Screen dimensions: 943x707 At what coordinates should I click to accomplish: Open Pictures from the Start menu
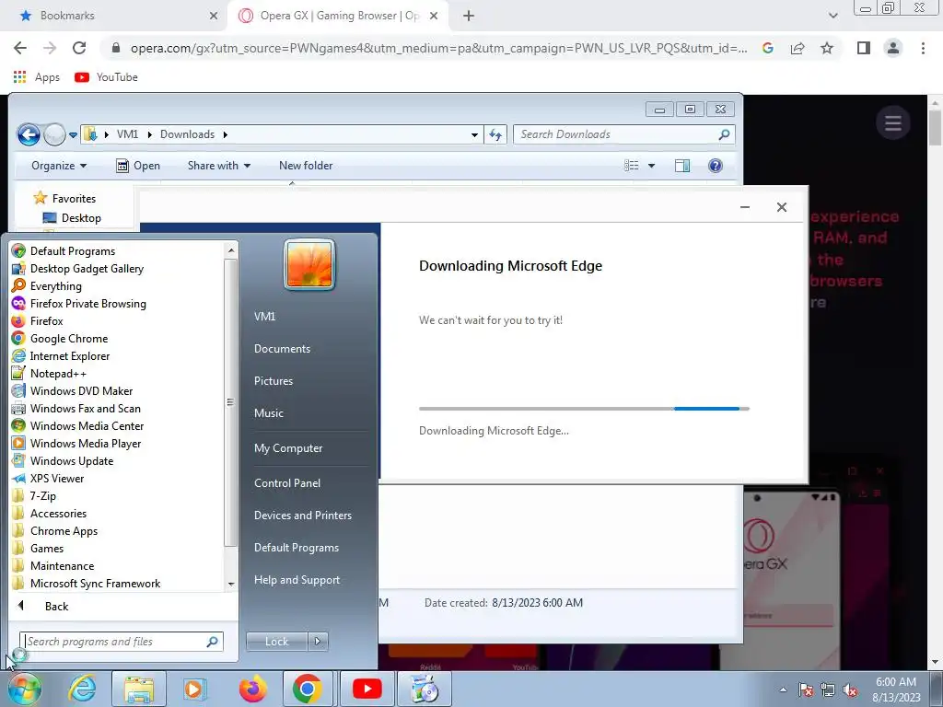click(x=274, y=381)
